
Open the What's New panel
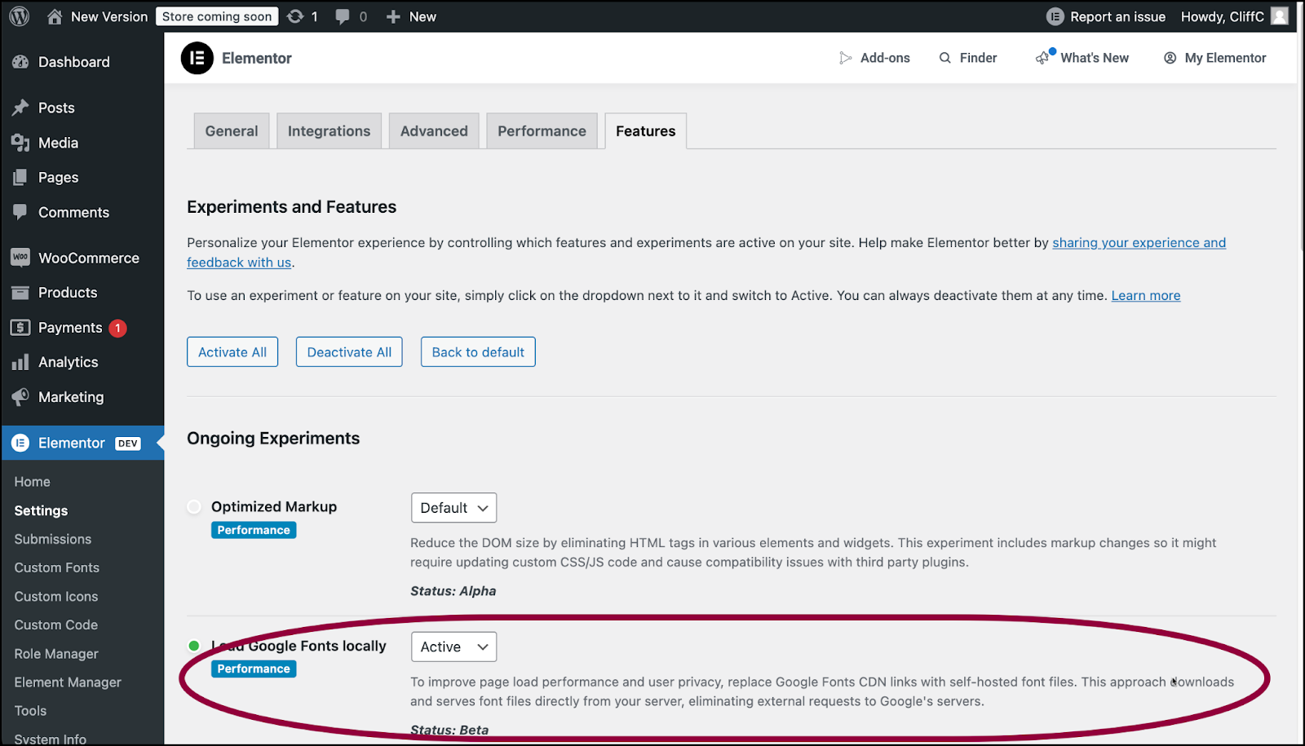pos(1082,57)
